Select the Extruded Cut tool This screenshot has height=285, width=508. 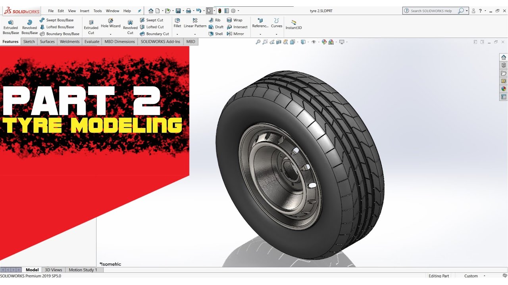[91, 27]
